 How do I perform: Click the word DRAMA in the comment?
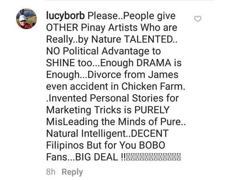pyautogui.click(x=154, y=63)
